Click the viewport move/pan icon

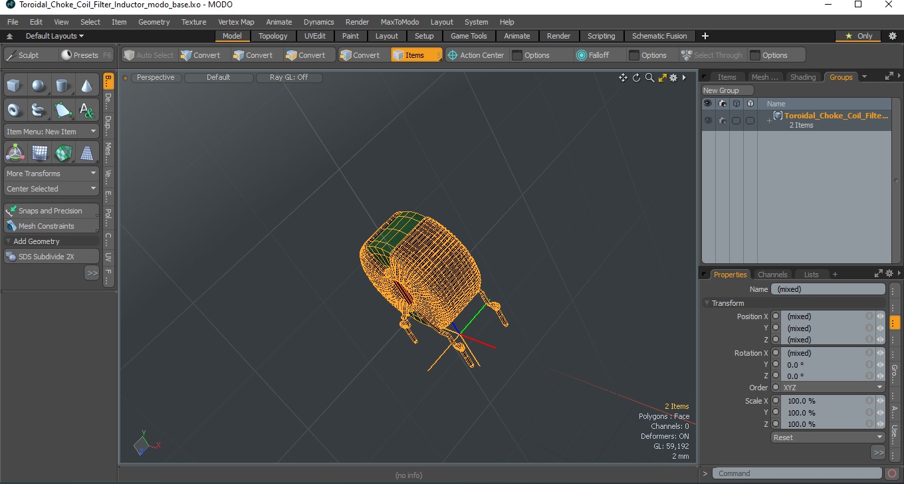(623, 78)
